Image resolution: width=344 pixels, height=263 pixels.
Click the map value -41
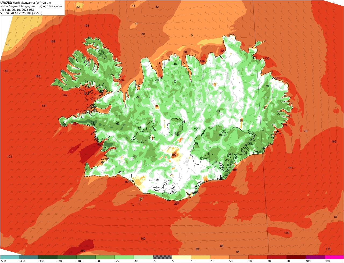click(135, 157)
